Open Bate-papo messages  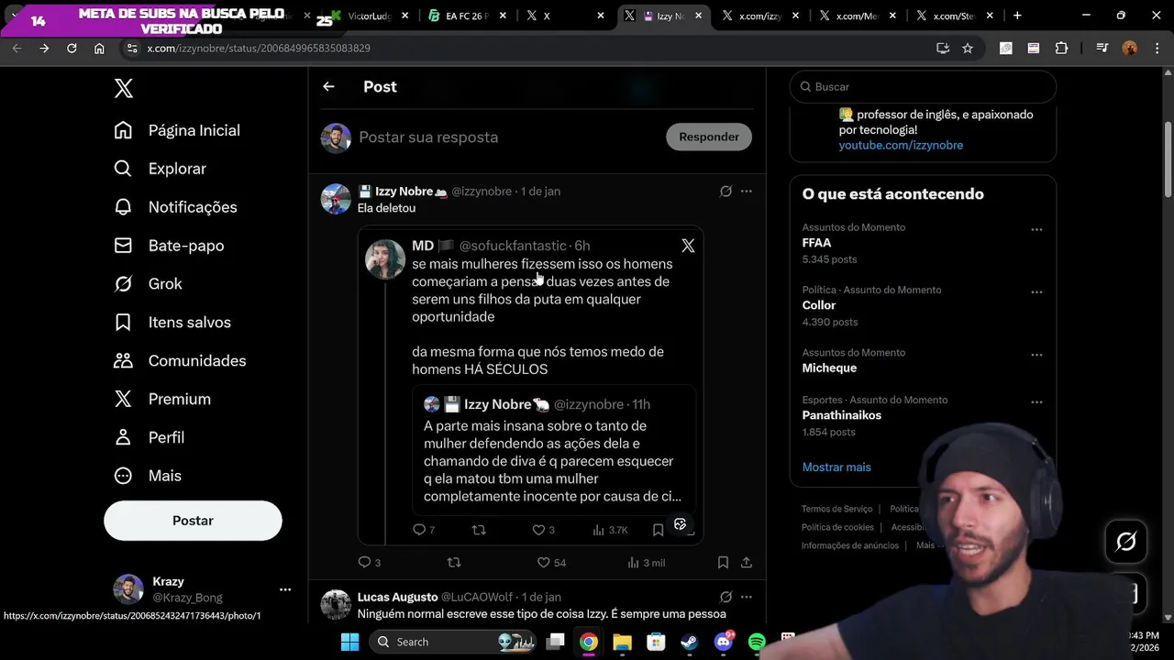click(x=169, y=246)
